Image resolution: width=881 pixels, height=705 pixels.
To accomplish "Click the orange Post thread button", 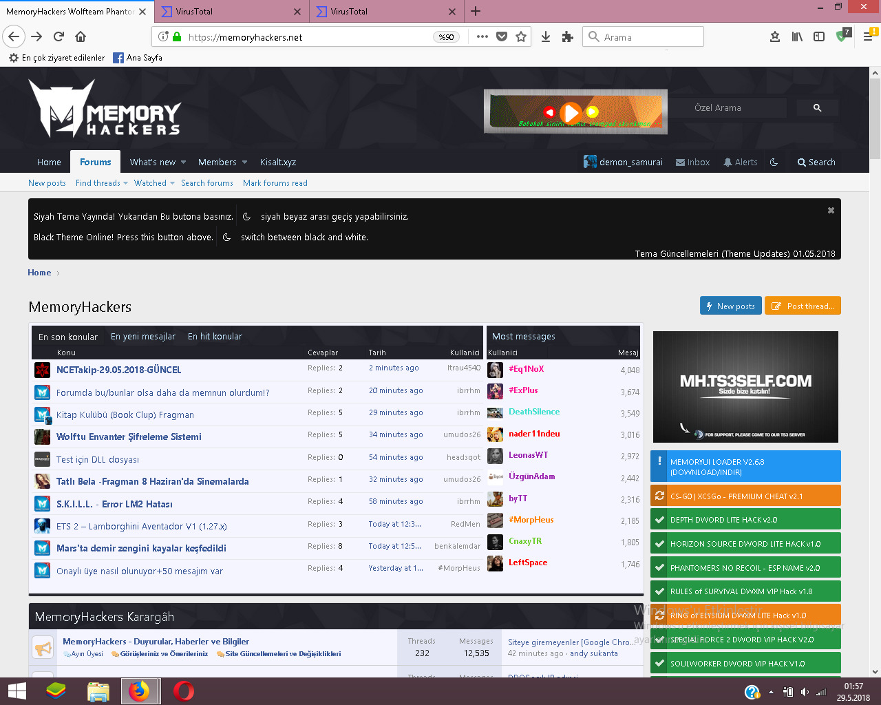I will click(803, 306).
